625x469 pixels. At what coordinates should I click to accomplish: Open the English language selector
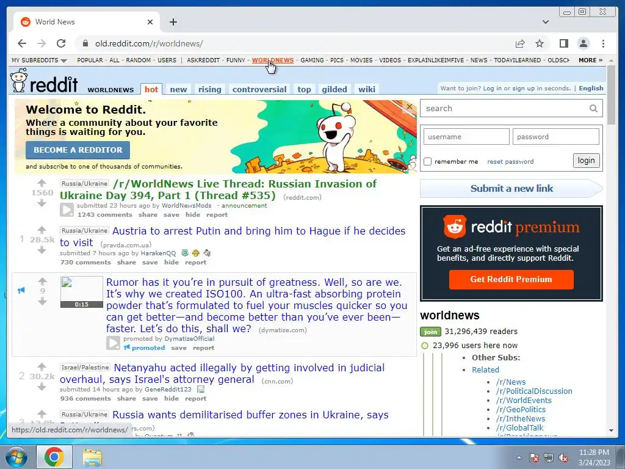[591, 88]
